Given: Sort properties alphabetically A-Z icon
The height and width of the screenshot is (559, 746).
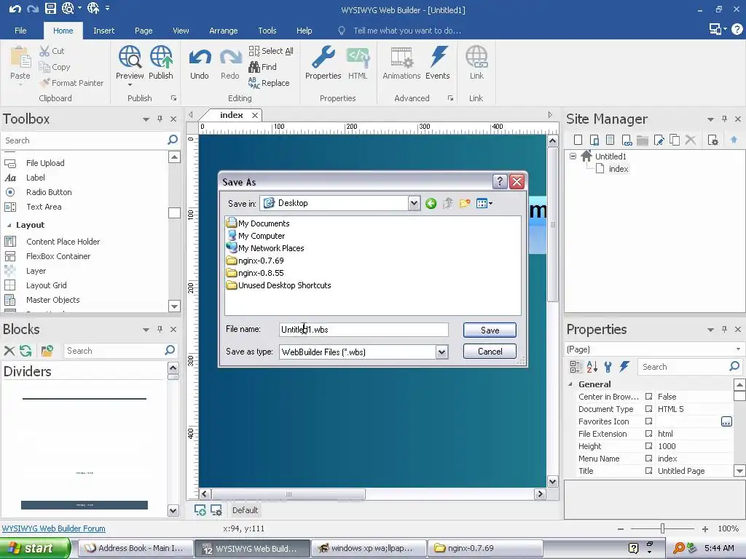Looking at the screenshot, I should 592,367.
